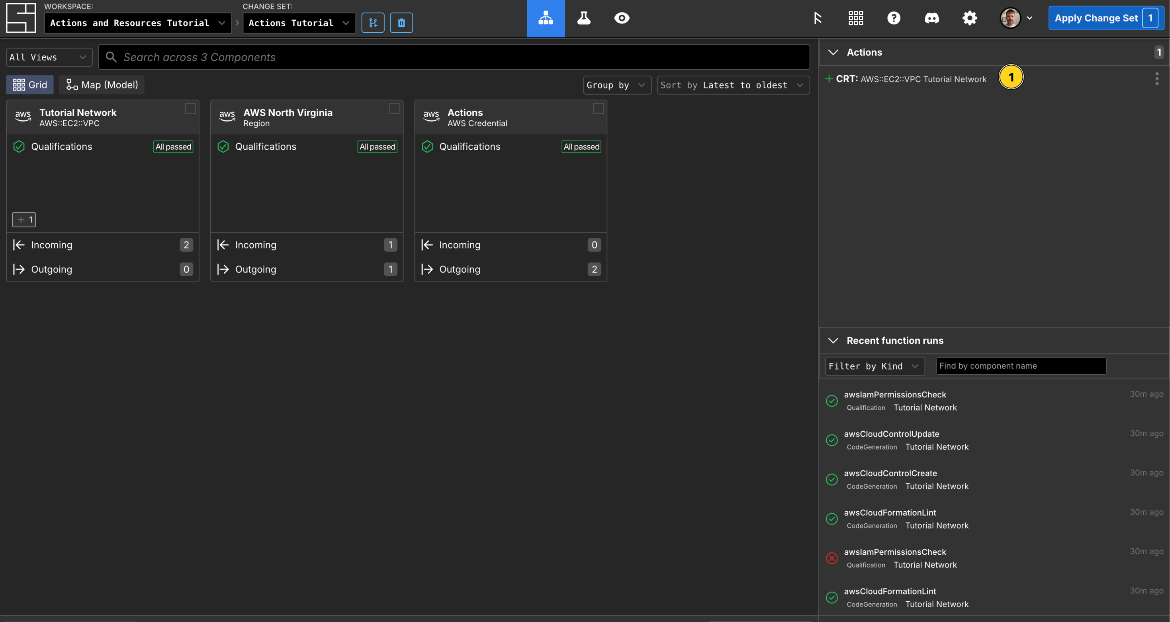Switch to the Grid view tab
The image size is (1170, 622).
click(x=30, y=85)
